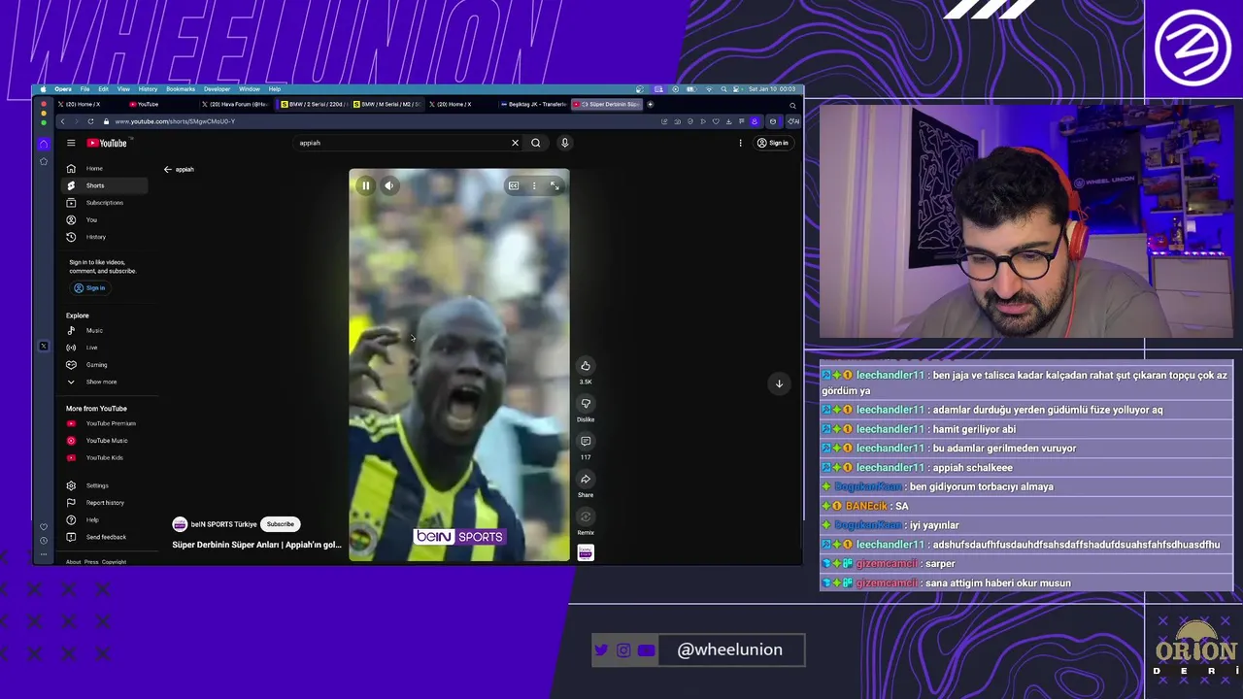This screenshot has height=699, width=1243.
Task: Open Settings in YouTube sidebar
Action: pos(103,485)
